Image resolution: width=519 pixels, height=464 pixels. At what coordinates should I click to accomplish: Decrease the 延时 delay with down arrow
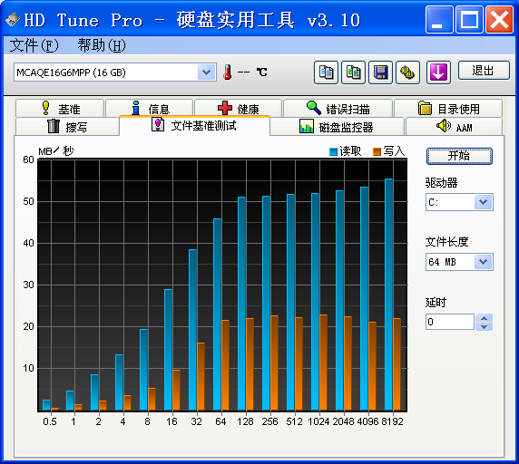(x=484, y=326)
